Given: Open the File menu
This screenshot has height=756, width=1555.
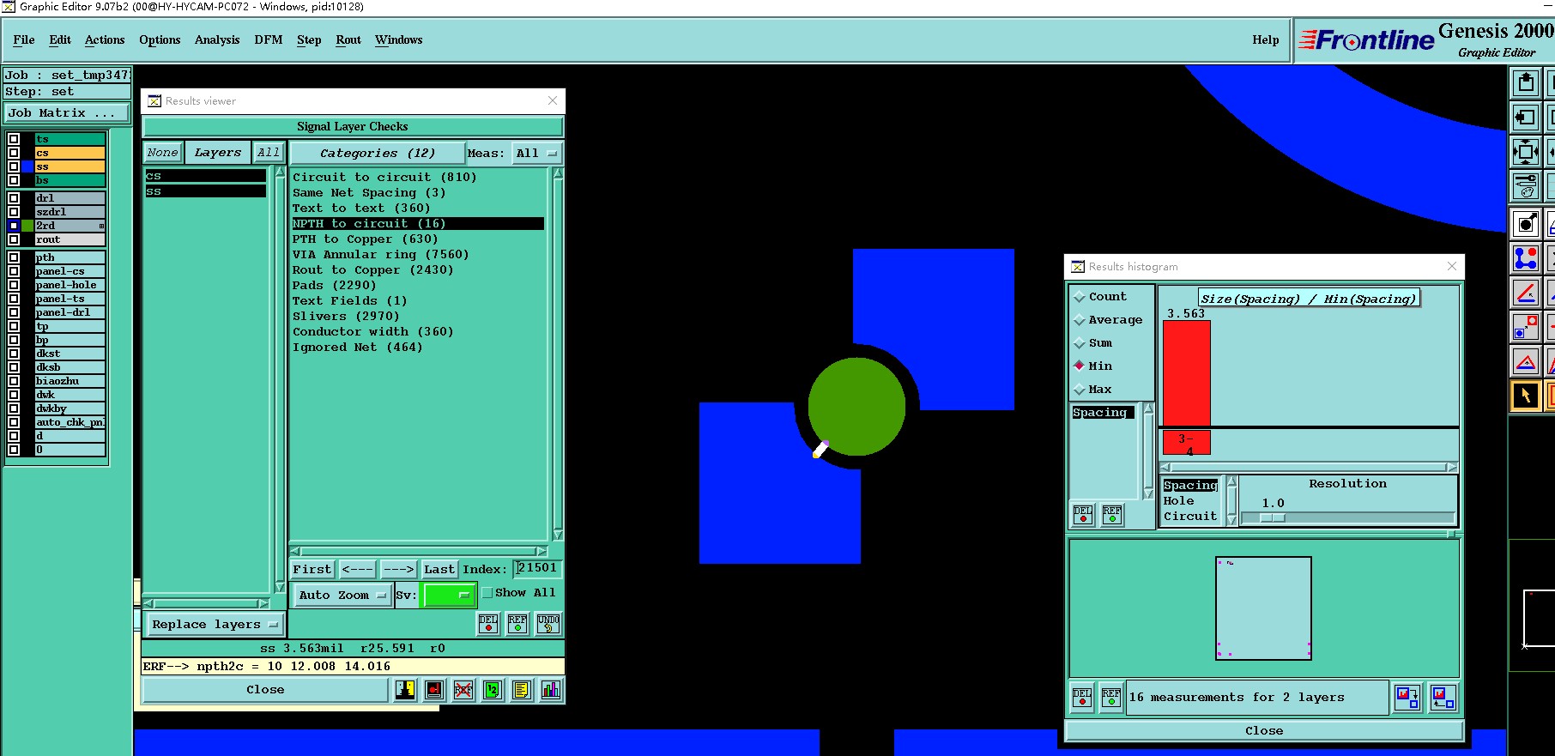Looking at the screenshot, I should (24, 40).
